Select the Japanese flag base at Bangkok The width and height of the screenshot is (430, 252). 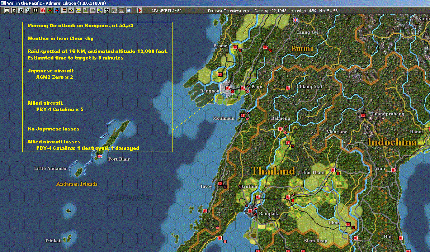250,210
